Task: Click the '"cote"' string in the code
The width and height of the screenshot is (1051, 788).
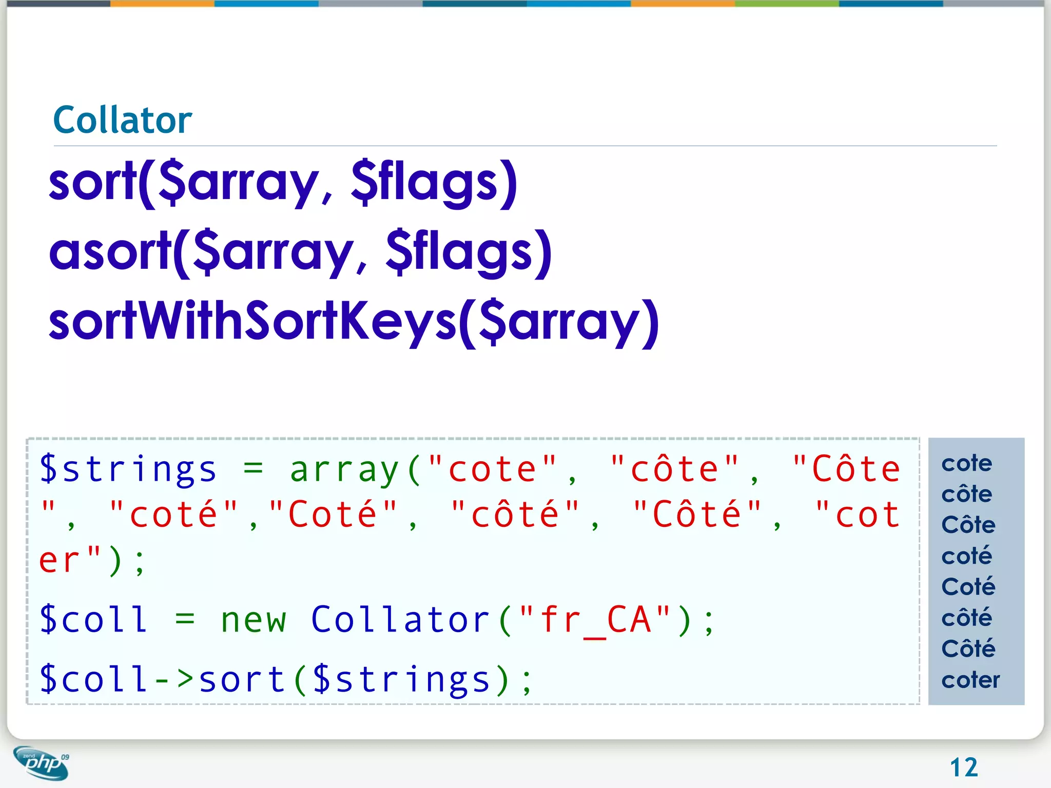Action: [493, 469]
